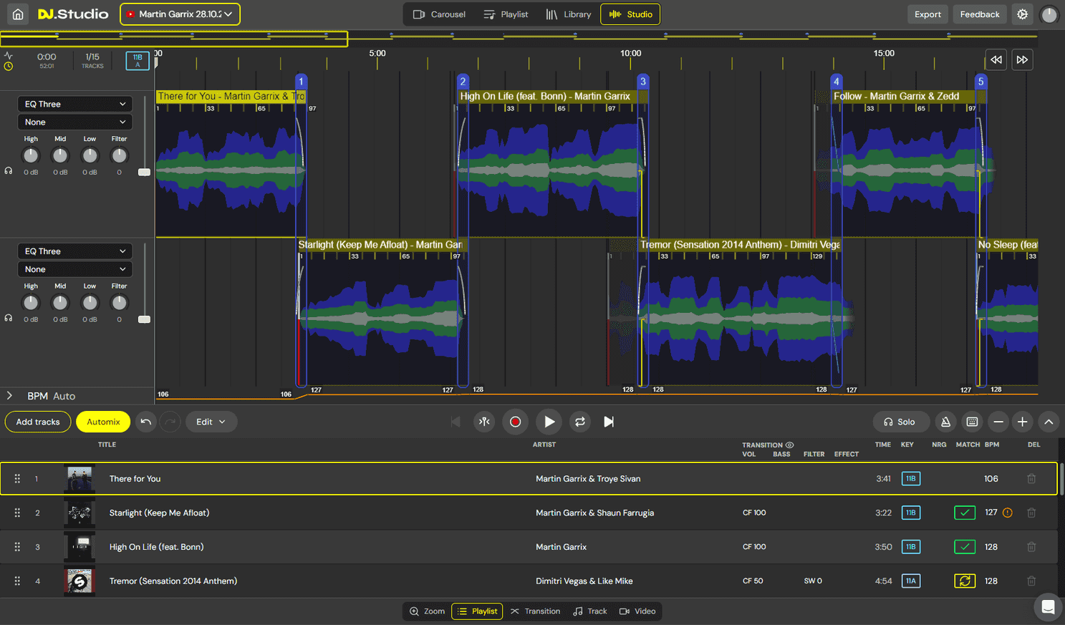Open the Video panel from the bottom bar
The height and width of the screenshot is (625, 1065).
[637, 611]
